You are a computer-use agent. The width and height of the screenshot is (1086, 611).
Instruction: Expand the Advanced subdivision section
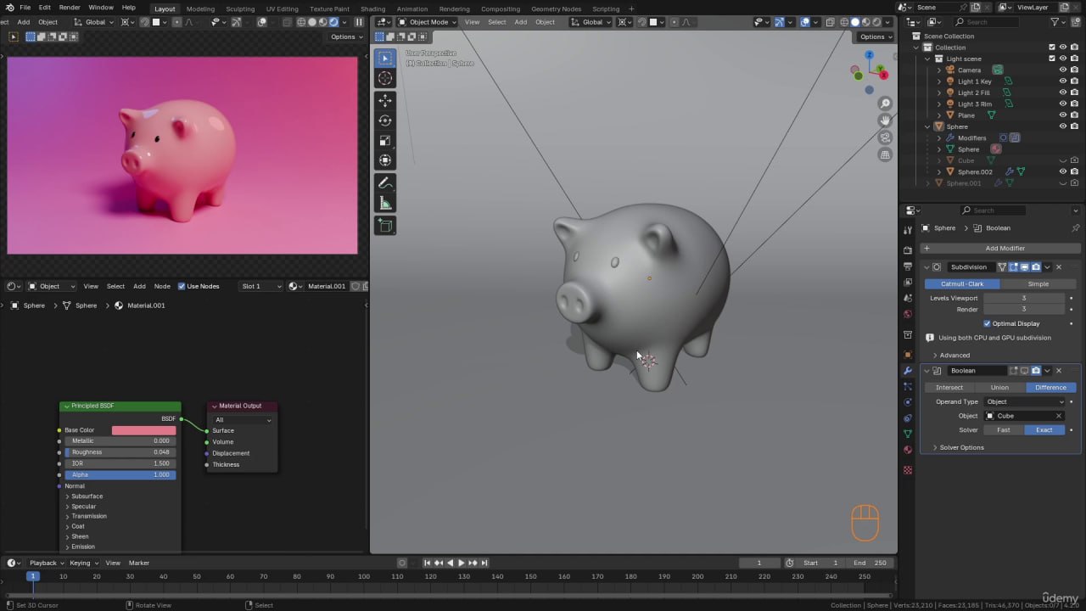click(x=954, y=355)
